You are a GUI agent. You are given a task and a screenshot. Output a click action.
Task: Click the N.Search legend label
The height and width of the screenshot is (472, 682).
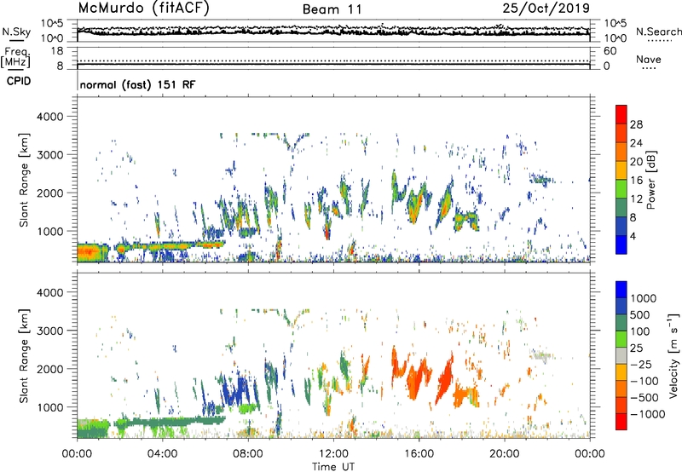(x=658, y=32)
